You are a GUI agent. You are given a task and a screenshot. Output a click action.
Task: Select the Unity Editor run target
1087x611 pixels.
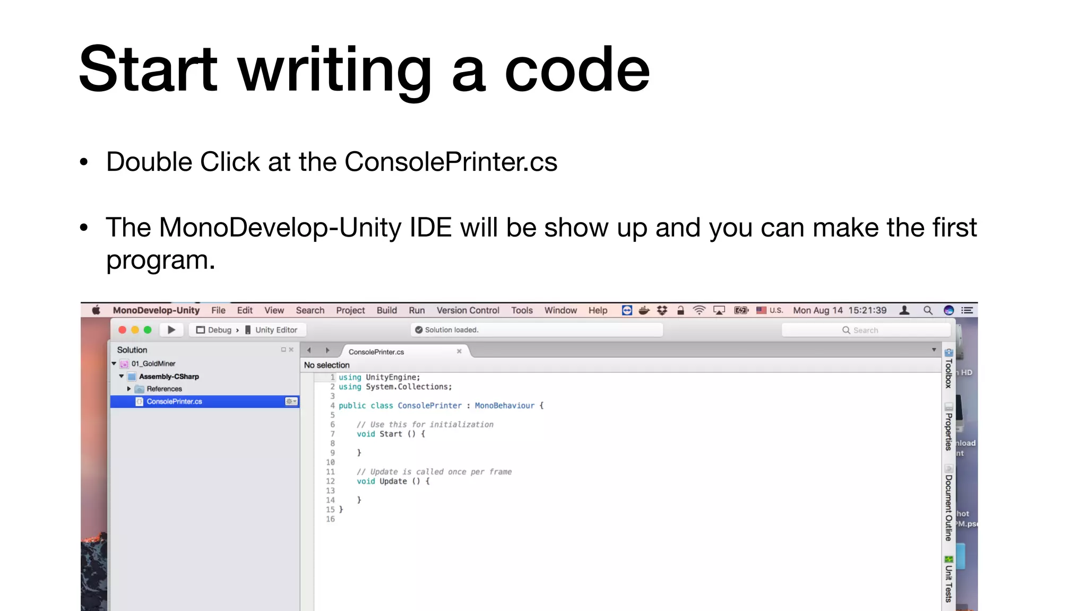click(271, 330)
